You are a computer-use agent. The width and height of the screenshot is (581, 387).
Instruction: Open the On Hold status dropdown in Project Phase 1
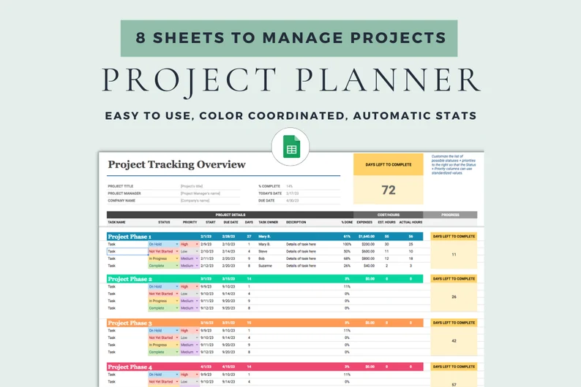176,244
